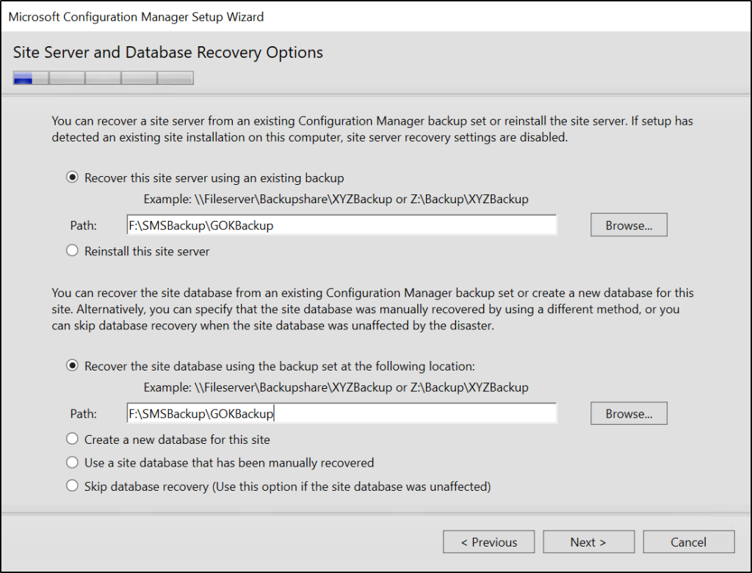Viewport: 752px width, 573px height.
Task: Click the paragraph about recovering a site server
Action: coord(372,129)
